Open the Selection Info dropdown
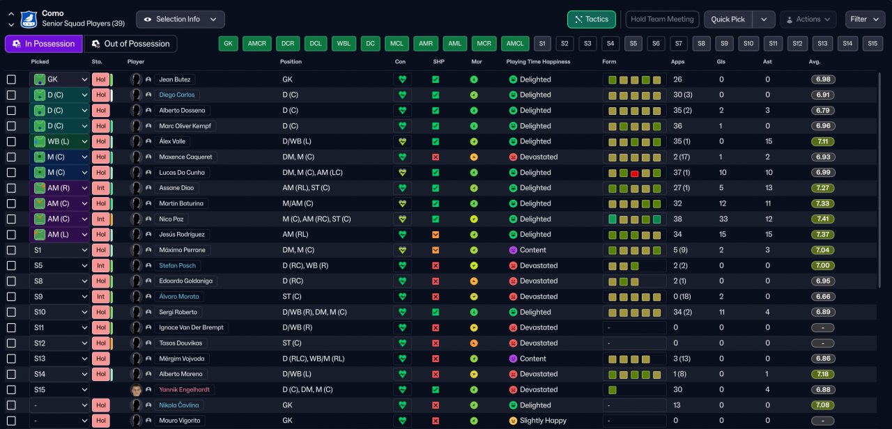The height and width of the screenshot is (429, 892). point(180,19)
